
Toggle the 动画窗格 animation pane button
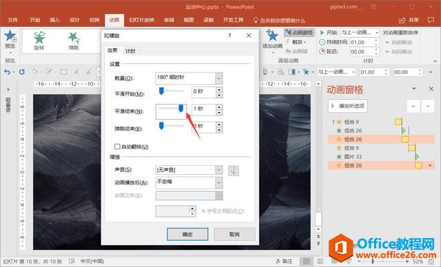(x=299, y=33)
